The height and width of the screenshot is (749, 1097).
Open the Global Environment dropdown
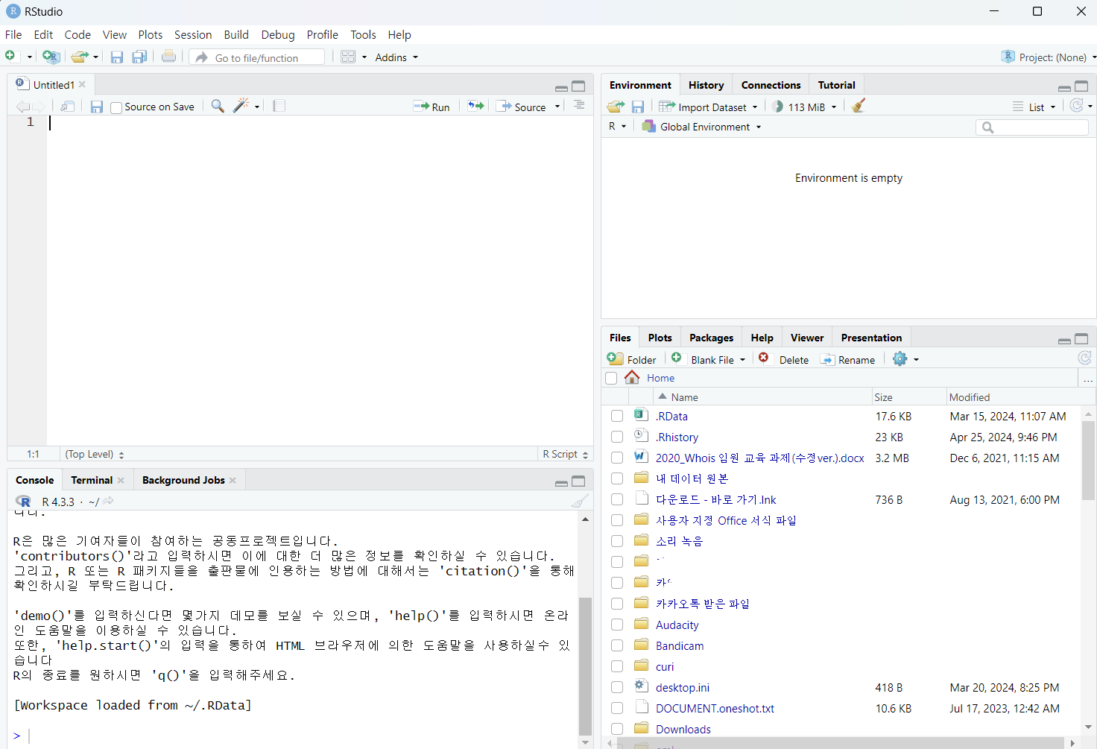pyautogui.click(x=701, y=127)
